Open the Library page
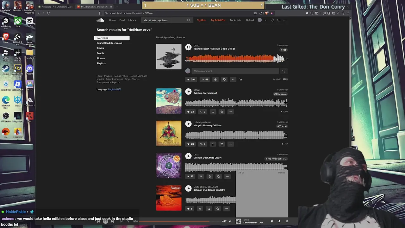 tap(132, 20)
